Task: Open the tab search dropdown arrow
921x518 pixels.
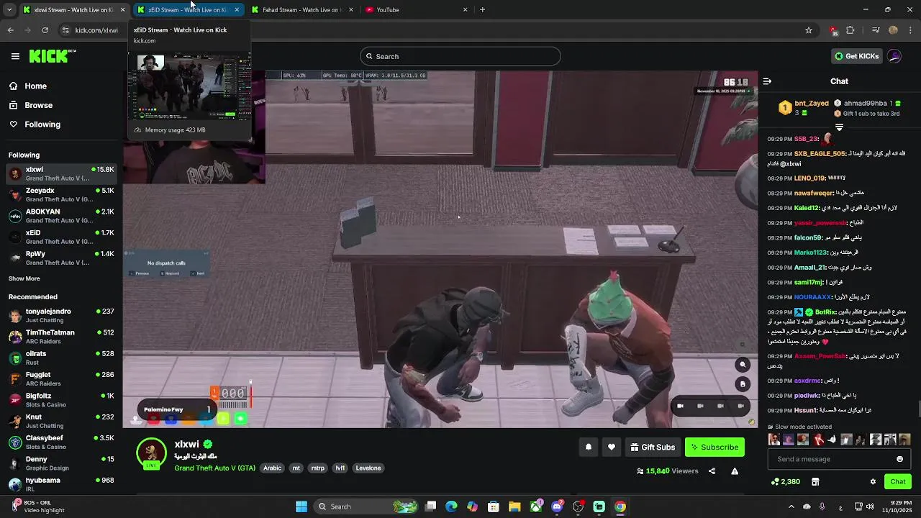Action: click(x=9, y=10)
